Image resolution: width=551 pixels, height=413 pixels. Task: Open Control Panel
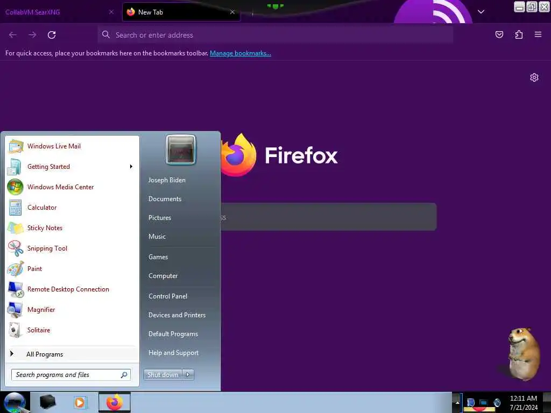[x=168, y=296]
